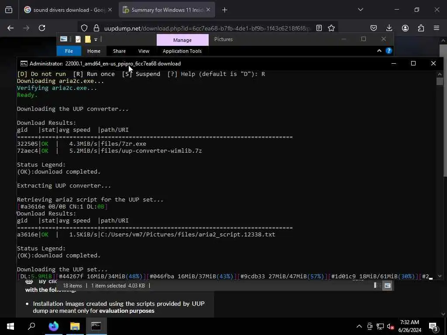Open a new browser tab
Screen dimensions: 447x335
225,10
